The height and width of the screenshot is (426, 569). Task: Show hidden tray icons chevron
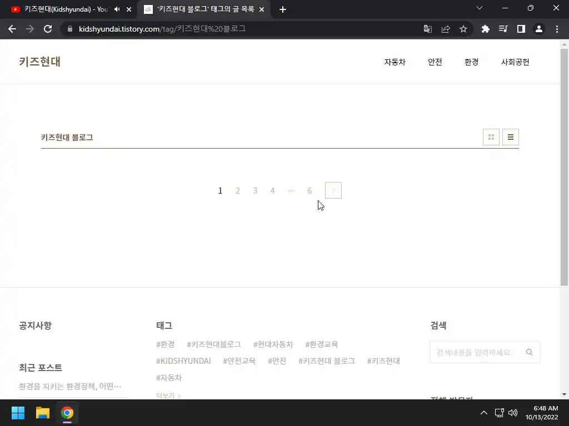pyautogui.click(x=484, y=413)
